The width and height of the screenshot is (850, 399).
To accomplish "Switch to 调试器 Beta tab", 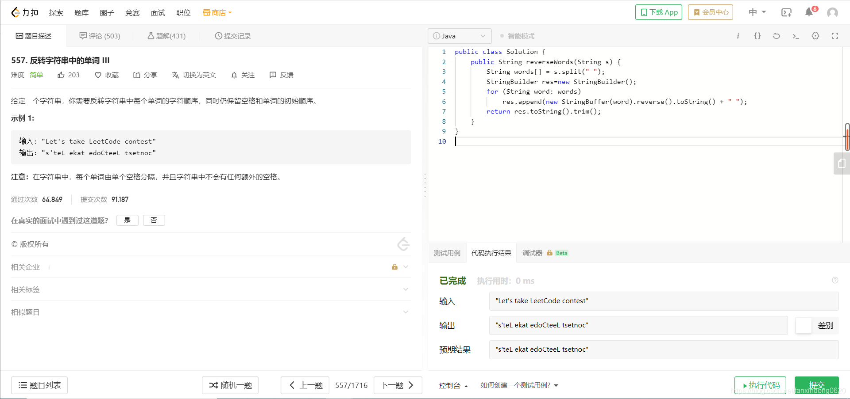I will point(545,253).
